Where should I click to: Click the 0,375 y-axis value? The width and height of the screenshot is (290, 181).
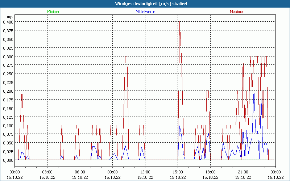tap(8, 31)
